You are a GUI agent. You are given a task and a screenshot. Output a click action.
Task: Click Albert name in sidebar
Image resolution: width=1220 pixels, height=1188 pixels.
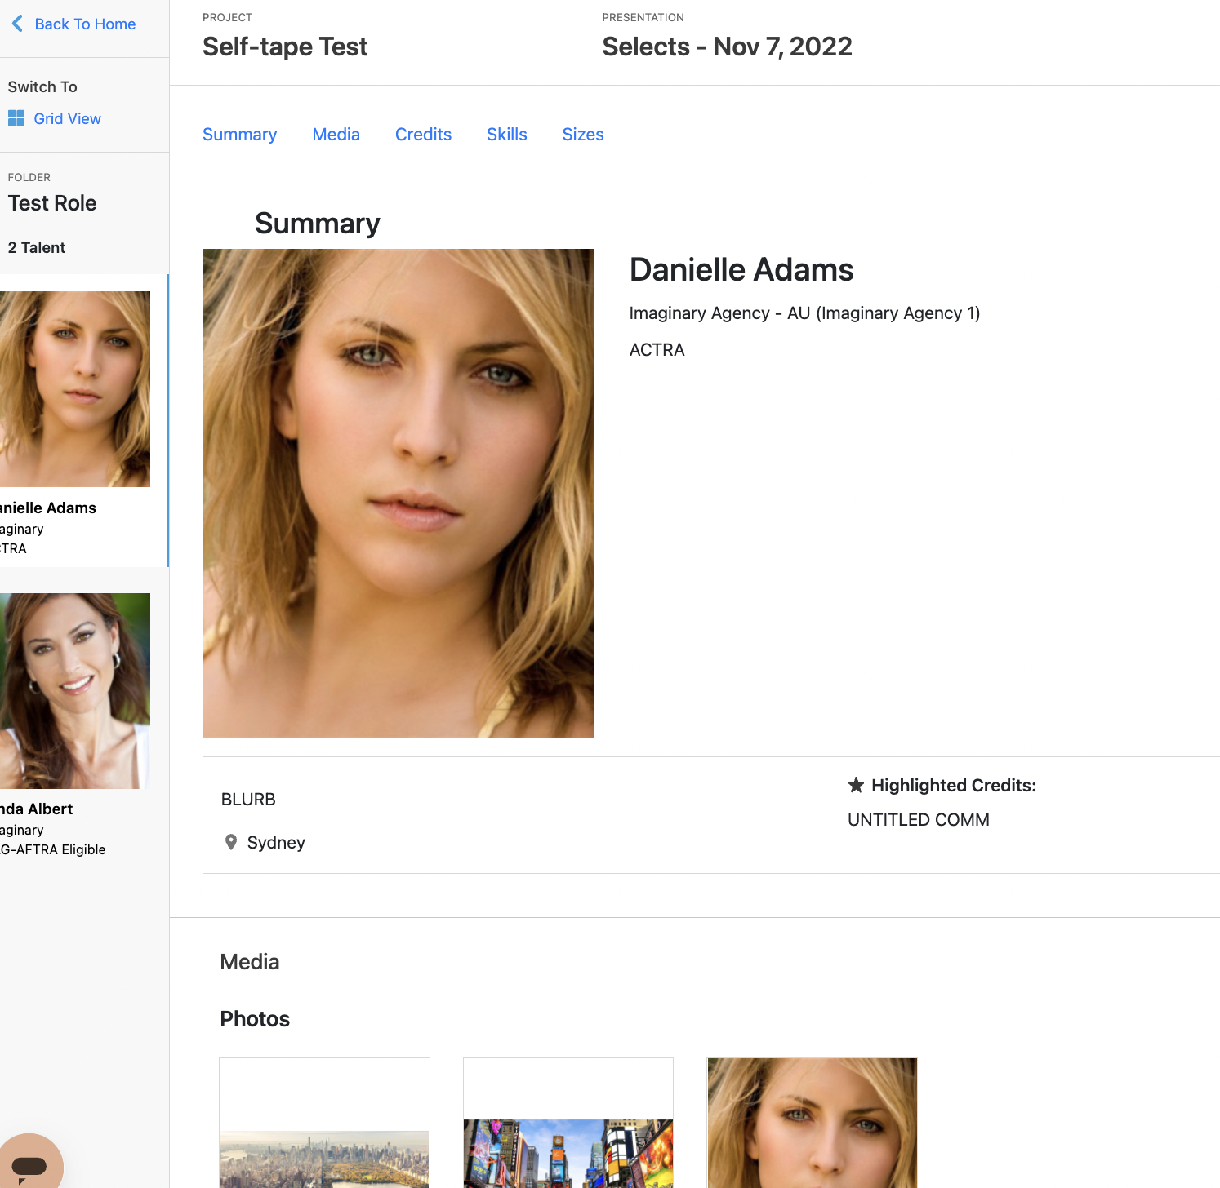point(37,809)
